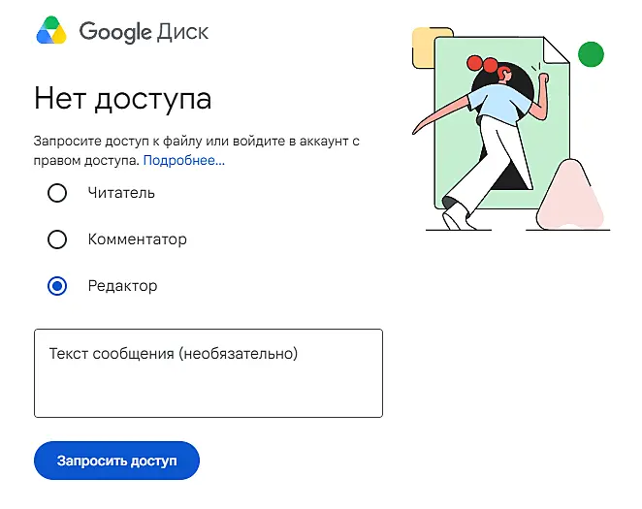Click the red hair buns of the figure
Viewport: 642px width, 509px height.
point(482,64)
